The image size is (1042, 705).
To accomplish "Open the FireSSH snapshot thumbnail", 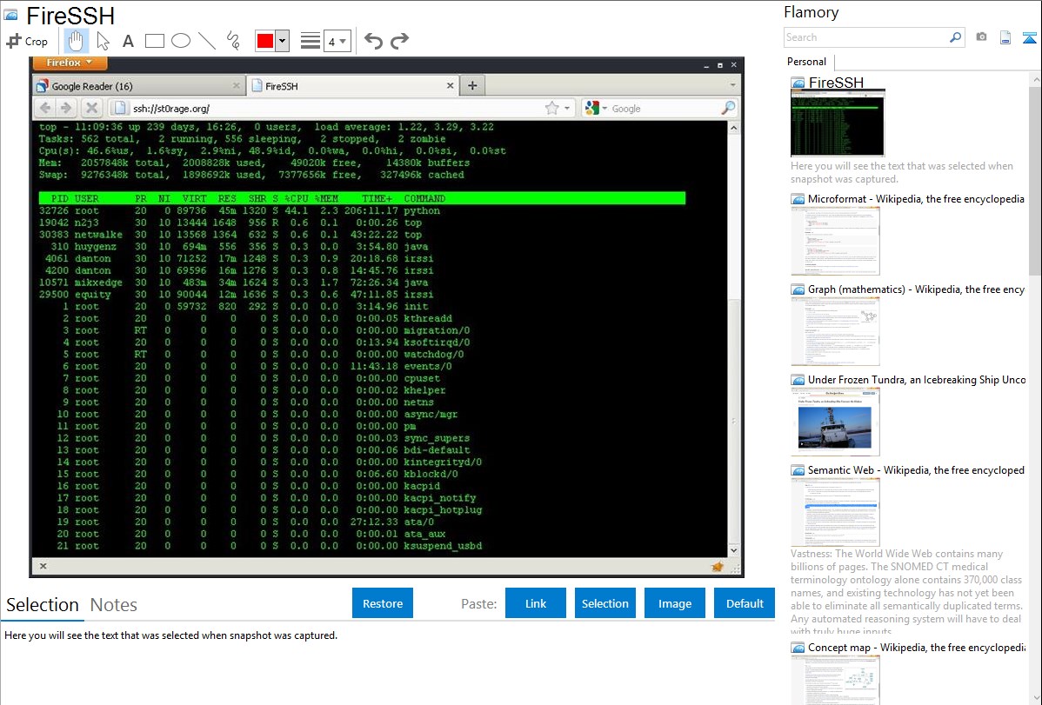I will click(x=838, y=123).
